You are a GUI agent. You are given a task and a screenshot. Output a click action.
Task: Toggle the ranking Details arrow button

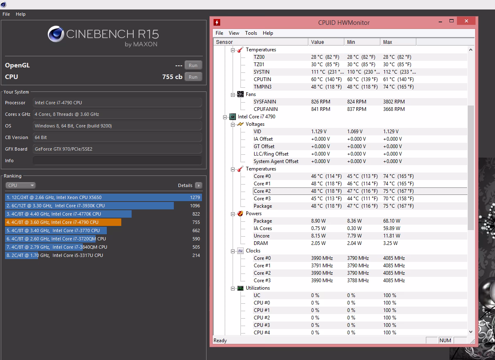pyautogui.click(x=199, y=185)
